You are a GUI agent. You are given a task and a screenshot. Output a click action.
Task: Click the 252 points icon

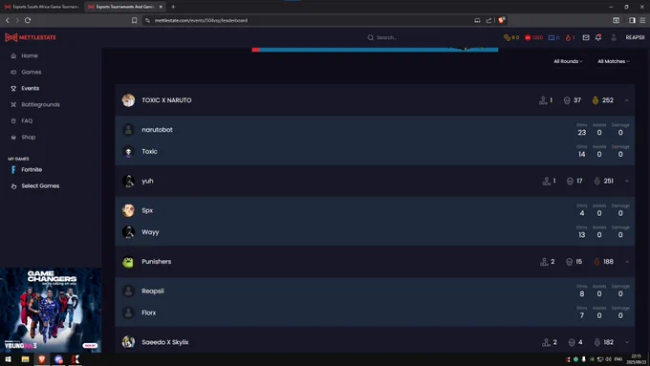click(x=596, y=100)
